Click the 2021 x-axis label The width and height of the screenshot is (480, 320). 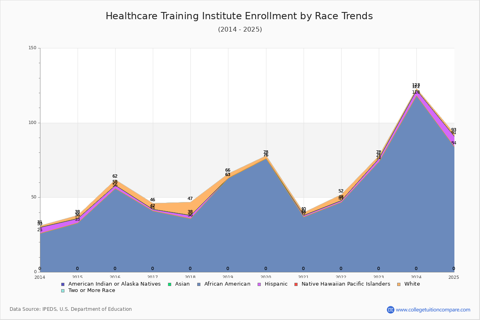303,277
